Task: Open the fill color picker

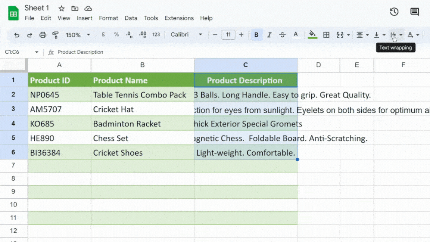Action: 312,35
